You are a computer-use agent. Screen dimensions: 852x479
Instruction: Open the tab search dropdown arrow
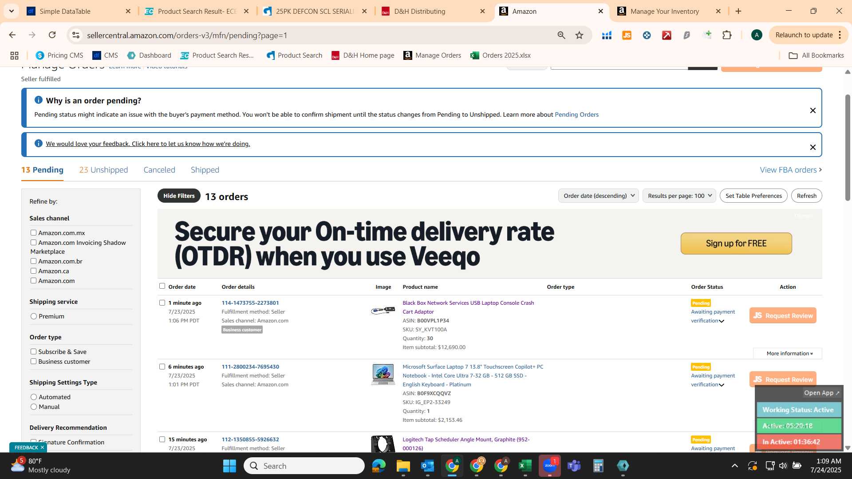(11, 11)
